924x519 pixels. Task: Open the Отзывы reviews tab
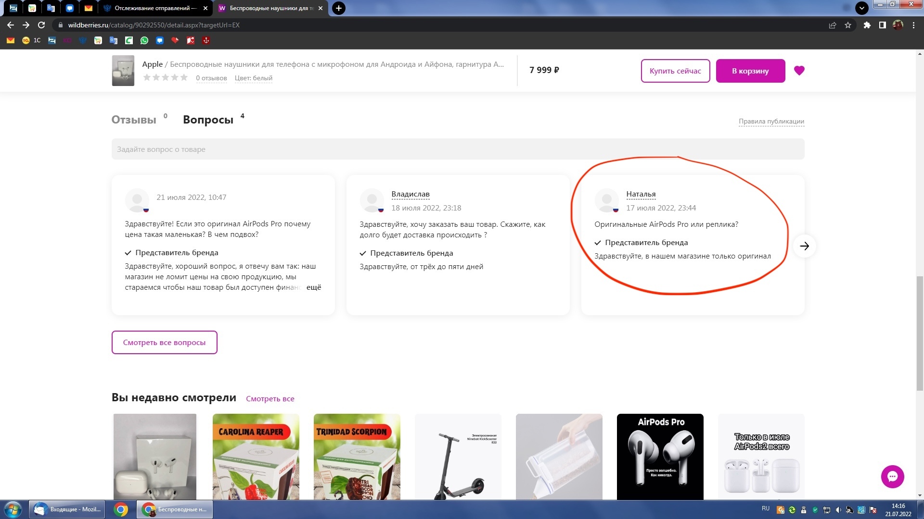(x=134, y=120)
